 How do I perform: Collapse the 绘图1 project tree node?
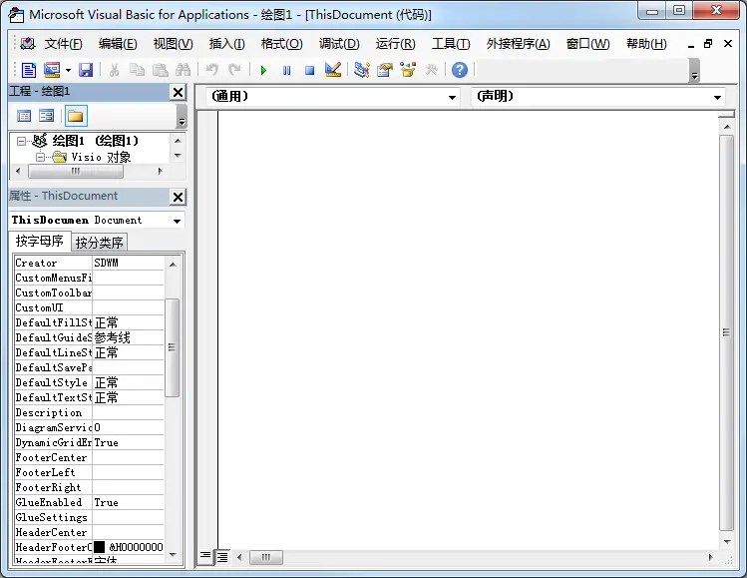click(21, 141)
